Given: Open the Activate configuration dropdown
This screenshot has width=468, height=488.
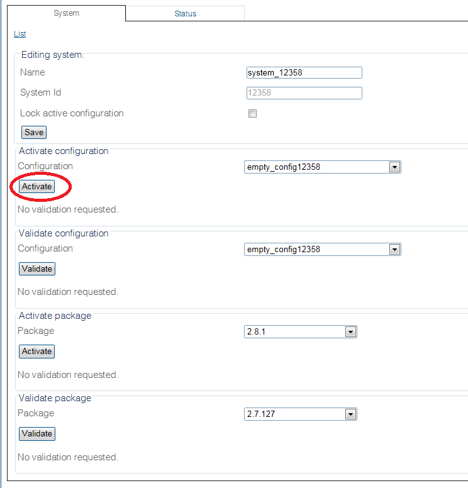Looking at the screenshot, I should point(322,167).
